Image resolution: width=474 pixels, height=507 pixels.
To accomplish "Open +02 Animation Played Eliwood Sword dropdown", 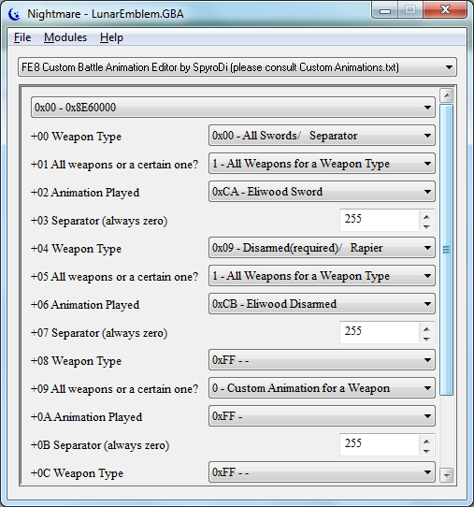I will [x=322, y=192].
